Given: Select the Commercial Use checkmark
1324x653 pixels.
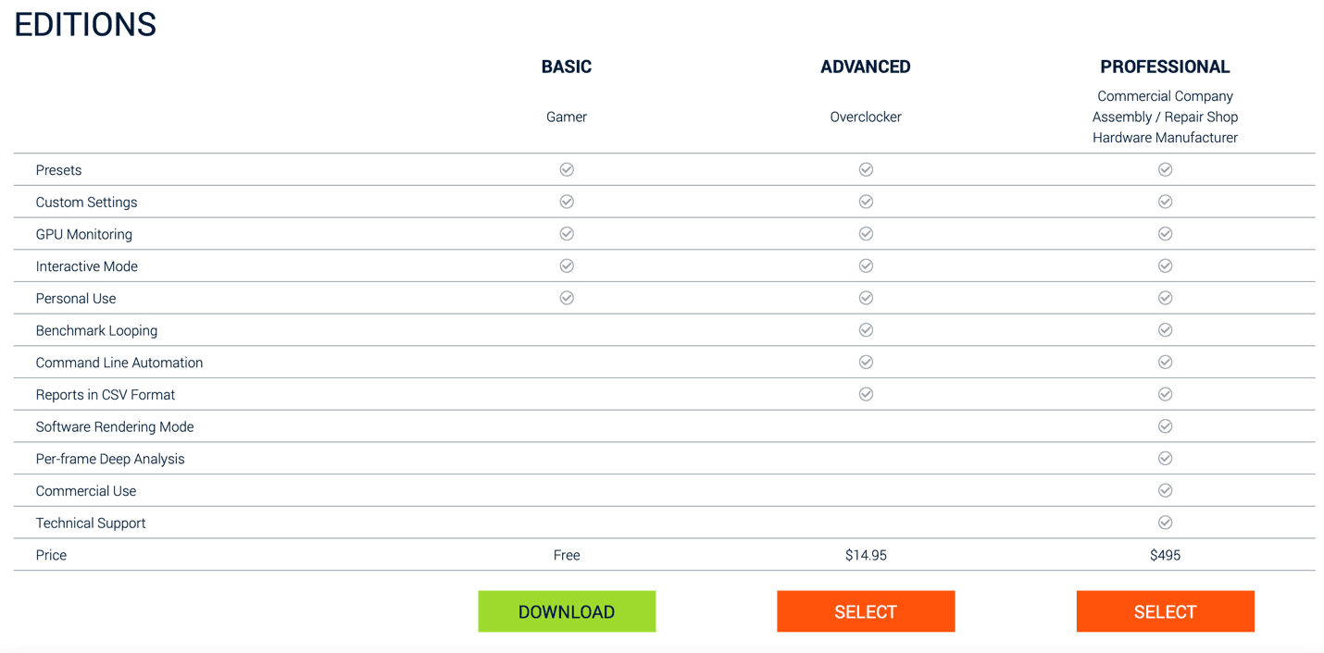Looking at the screenshot, I should 1165,490.
